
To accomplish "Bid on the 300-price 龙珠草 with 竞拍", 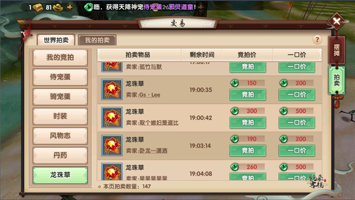I will click(248, 123).
